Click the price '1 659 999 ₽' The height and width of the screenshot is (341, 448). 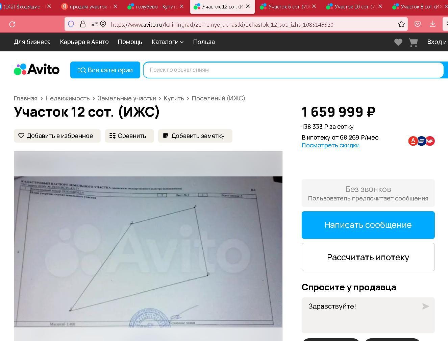[339, 112]
